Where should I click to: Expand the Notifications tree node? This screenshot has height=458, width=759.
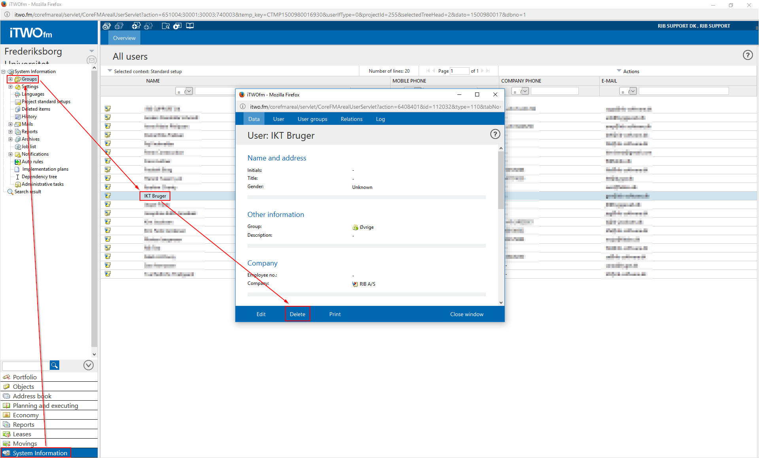tap(10, 154)
